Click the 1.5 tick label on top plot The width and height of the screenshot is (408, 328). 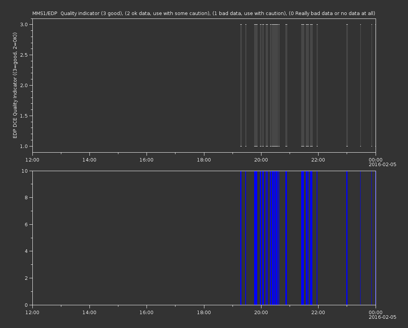(24, 116)
